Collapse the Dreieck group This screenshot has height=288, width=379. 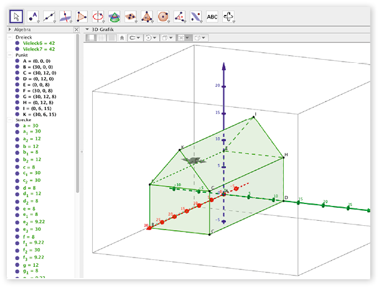[x=10, y=37]
